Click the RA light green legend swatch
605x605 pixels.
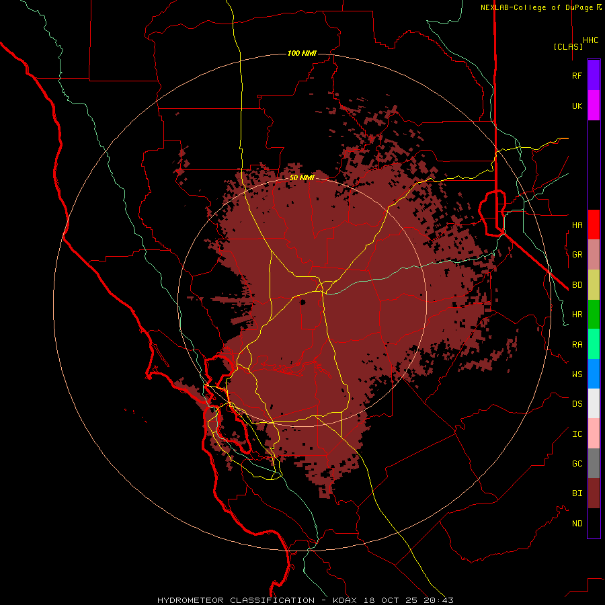(594, 344)
